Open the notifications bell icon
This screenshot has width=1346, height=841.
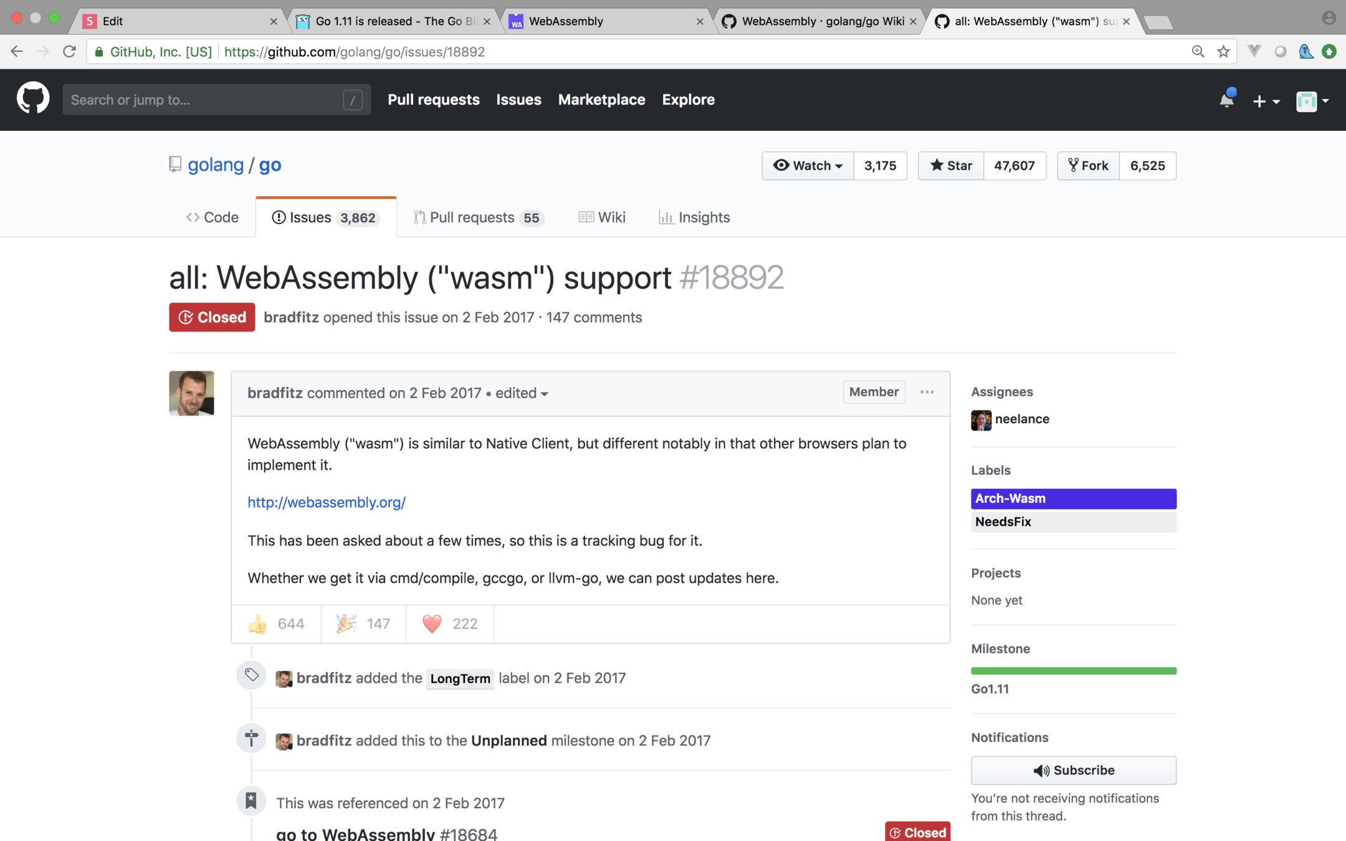pyautogui.click(x=1226, y=100)
